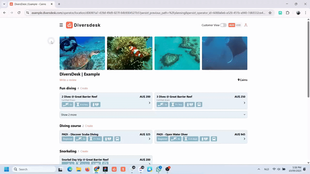Show hidden system tray icons

259,169
